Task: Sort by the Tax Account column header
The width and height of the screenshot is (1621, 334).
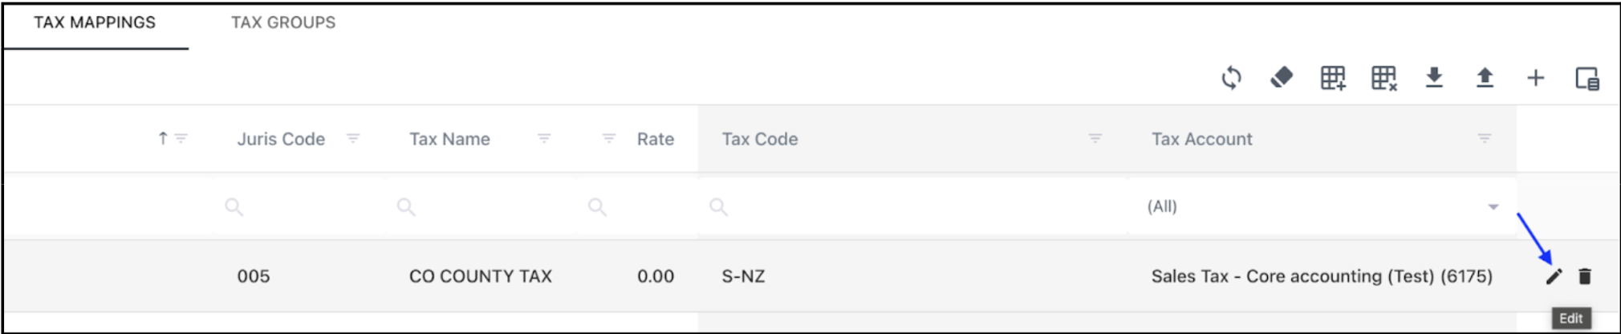Action: pyautogui.click(x=1201, y=139)
